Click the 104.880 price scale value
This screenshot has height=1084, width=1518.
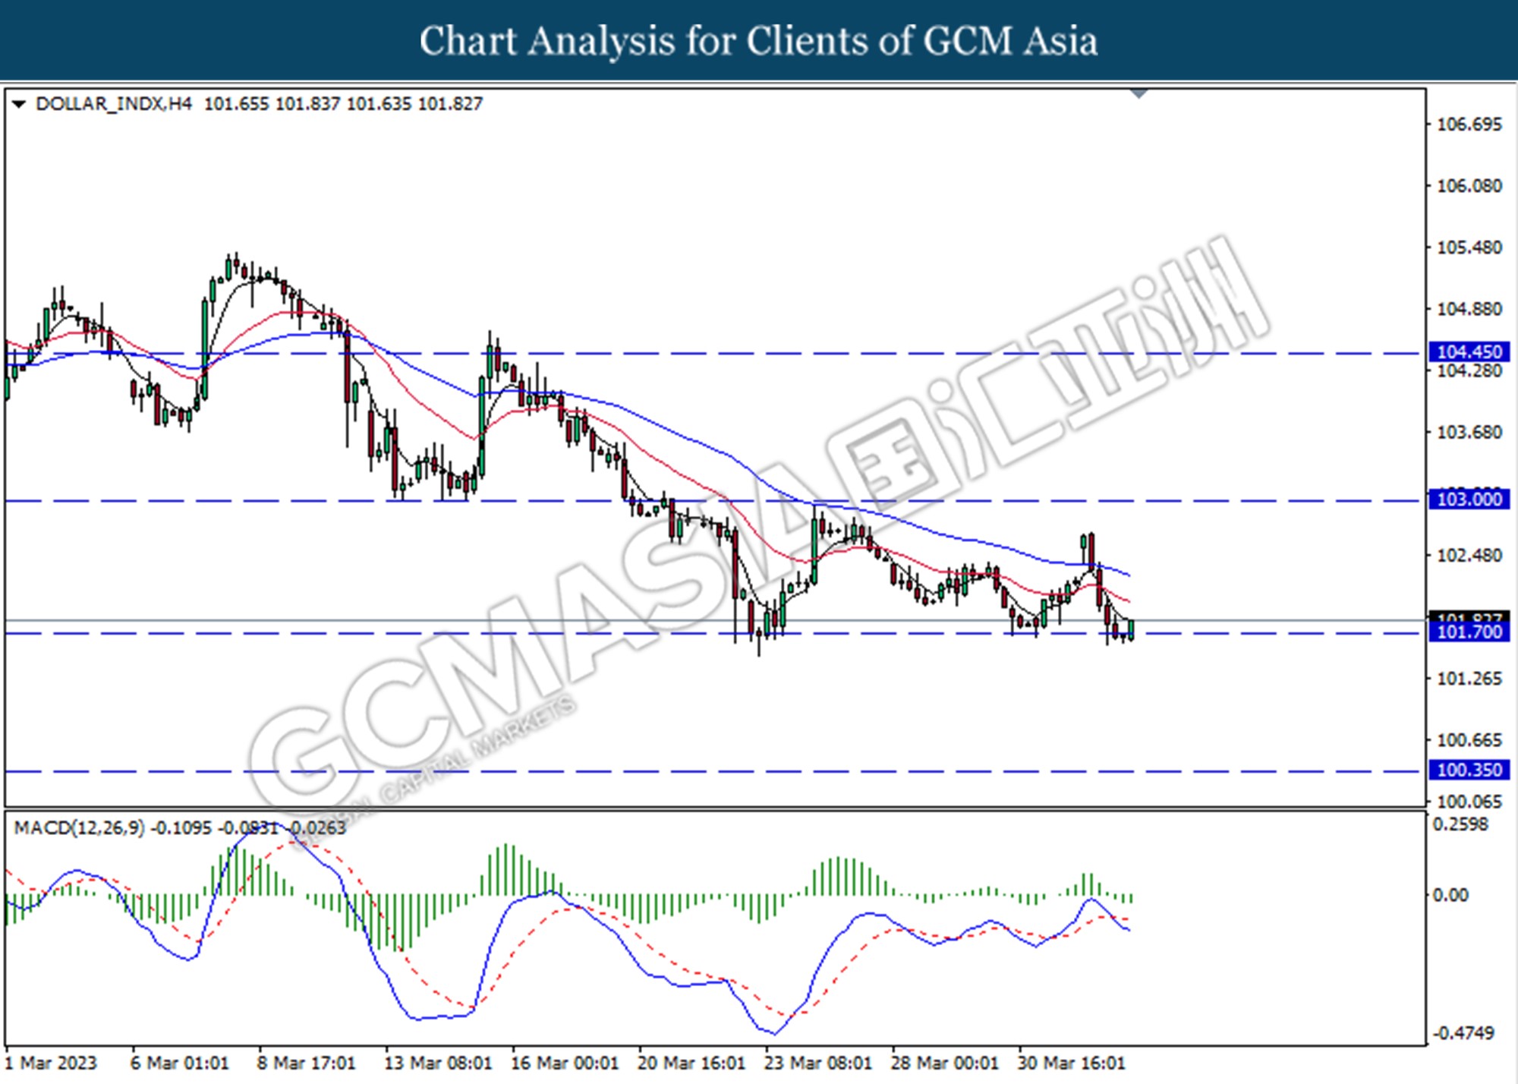coord(1469,309)
